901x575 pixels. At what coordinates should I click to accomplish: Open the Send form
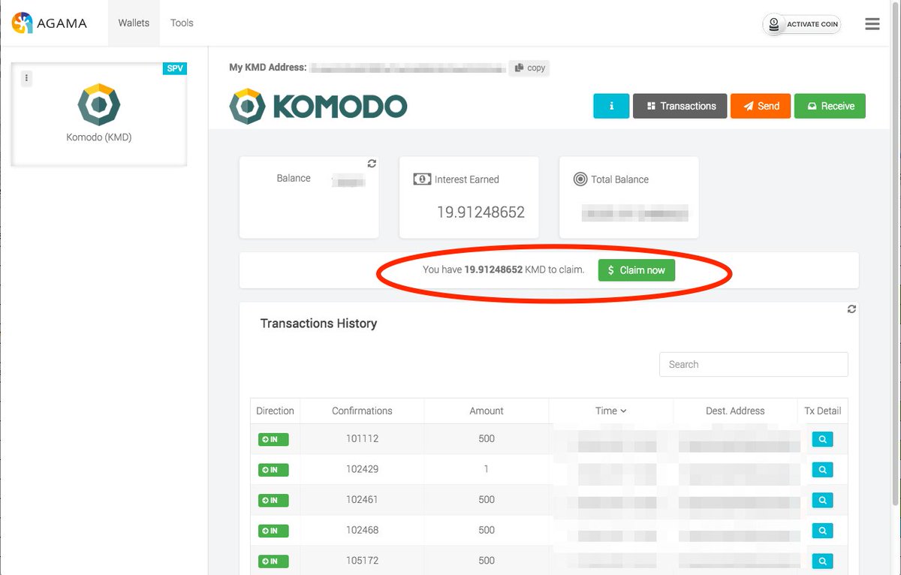[x=761, y=106]
